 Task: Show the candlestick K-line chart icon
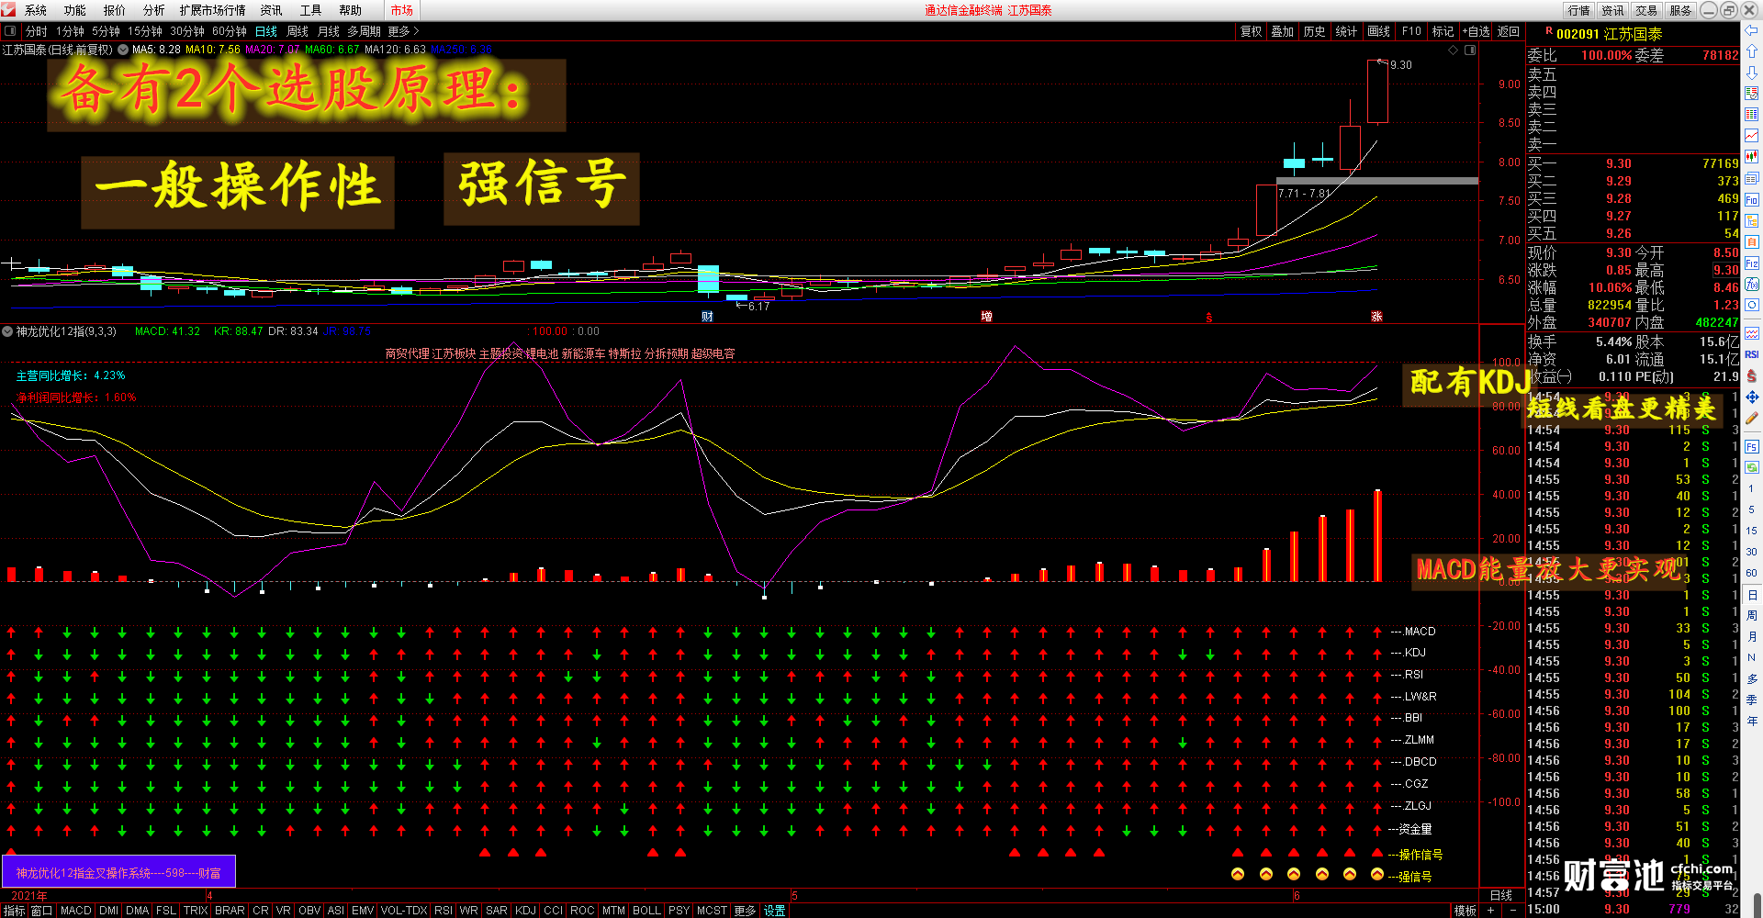(x=1751, y=157)
